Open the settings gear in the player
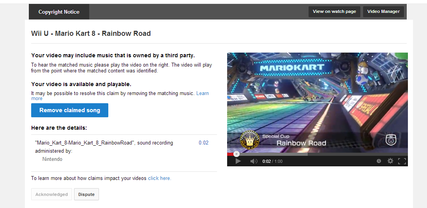The height and width of the screenshot is (208, 427). 390,161
